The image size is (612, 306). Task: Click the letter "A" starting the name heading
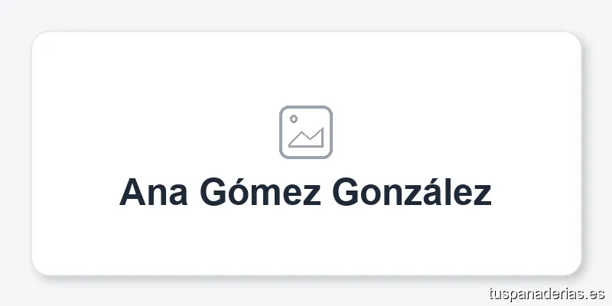132,194
